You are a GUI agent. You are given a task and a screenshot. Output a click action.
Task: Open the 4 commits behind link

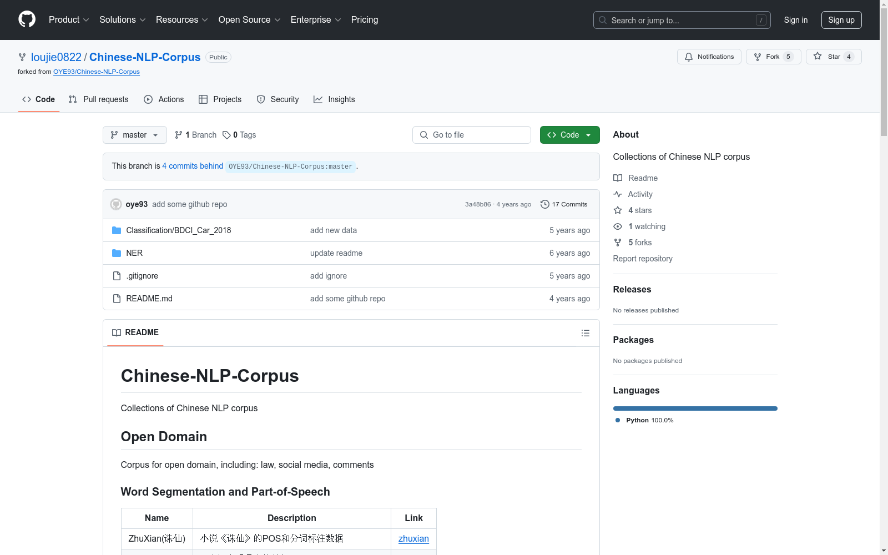pyautogui.click(x=193, y=166)
